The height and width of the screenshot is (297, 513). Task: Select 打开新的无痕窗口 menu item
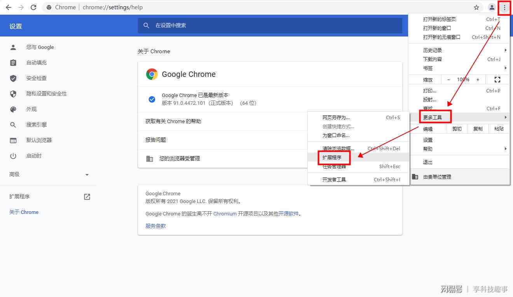coord(459,37)
